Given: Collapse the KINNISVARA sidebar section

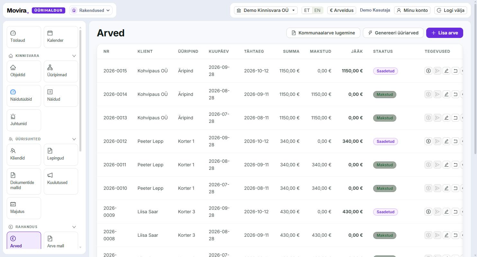Looking at the screenshot, I should (74, 56).
